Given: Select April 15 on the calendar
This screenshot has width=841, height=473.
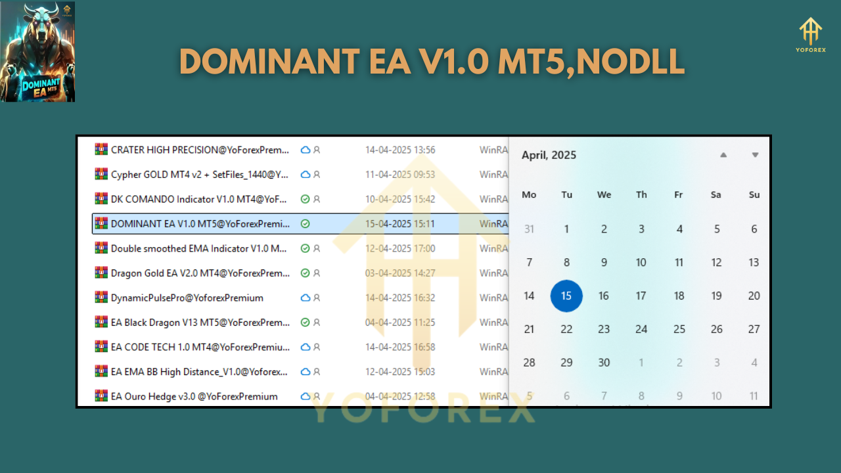Looking at the screenshot, I should pyautogui.click(x=566, y=296).
